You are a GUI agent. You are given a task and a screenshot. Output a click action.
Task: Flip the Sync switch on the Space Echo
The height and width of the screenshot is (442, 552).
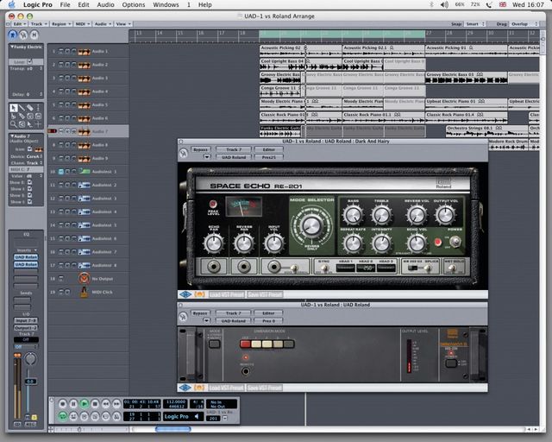click(325, 268)
